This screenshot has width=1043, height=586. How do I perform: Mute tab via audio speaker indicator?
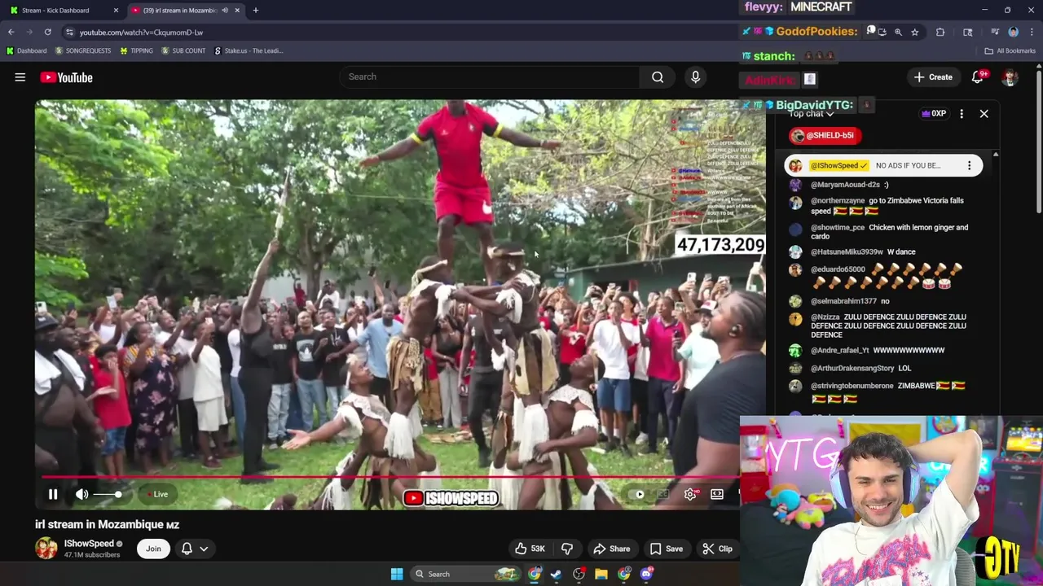[x=224, y=11]
